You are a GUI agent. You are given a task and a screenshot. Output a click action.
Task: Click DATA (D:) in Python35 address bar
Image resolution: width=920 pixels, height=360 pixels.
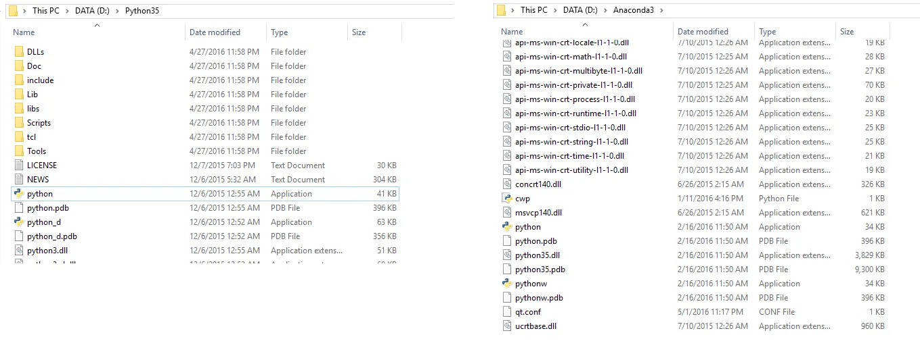point(93,11)
